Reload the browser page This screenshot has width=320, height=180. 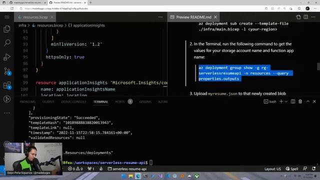pos(12,8)
